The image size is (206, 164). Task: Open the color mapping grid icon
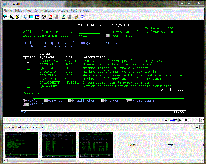[38, 16]
